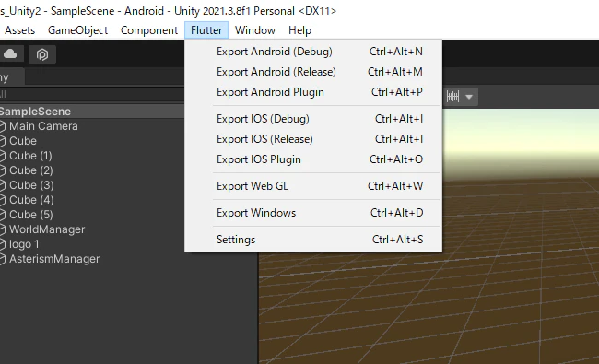Focus the Hierarchy search field

(91, 94)
